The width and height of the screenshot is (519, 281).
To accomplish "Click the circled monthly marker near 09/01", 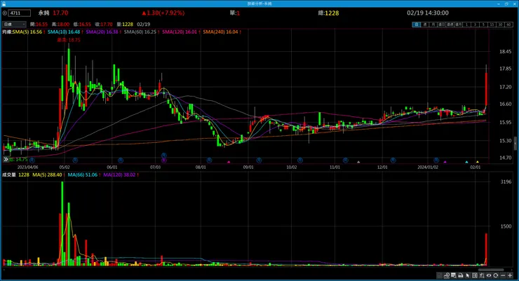I will pyautogui.click(x=259, y=160).
